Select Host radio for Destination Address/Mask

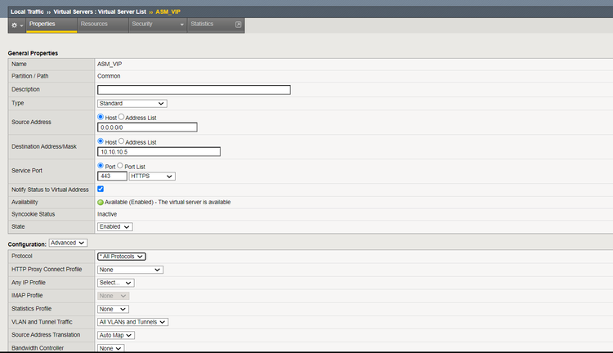(101, 141)
